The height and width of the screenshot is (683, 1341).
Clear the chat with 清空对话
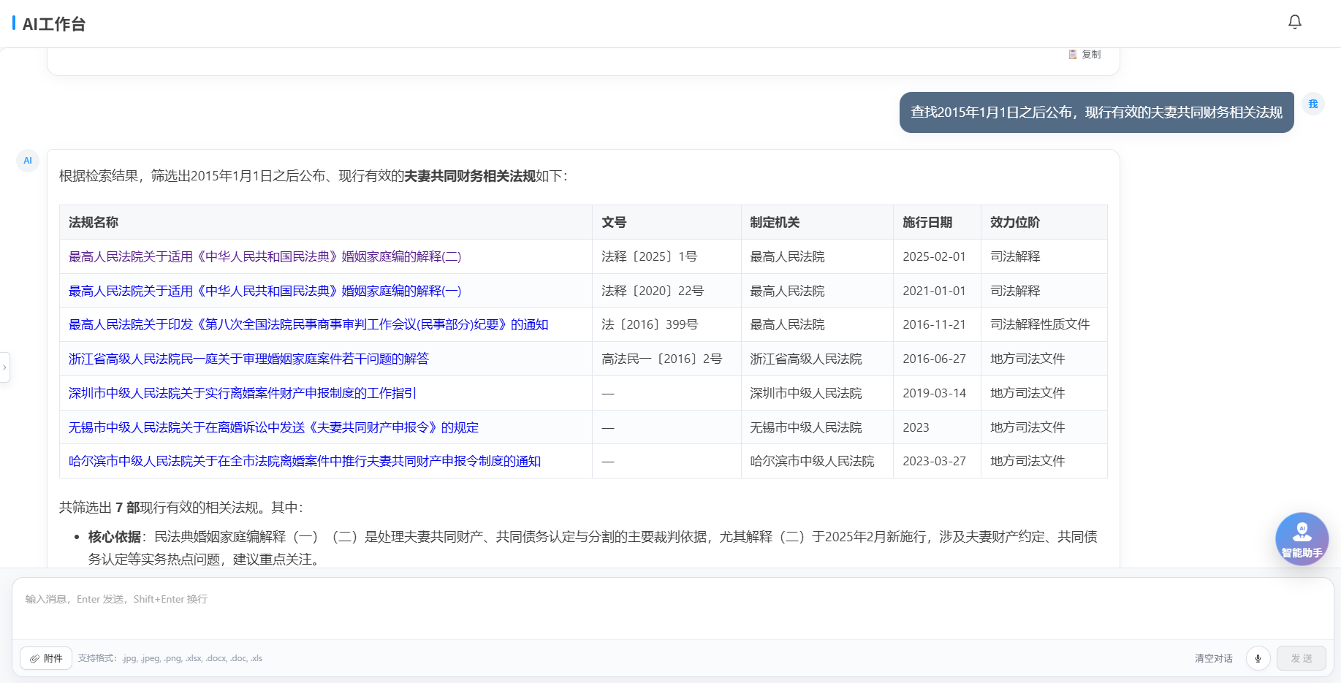tap(1213, 658)
